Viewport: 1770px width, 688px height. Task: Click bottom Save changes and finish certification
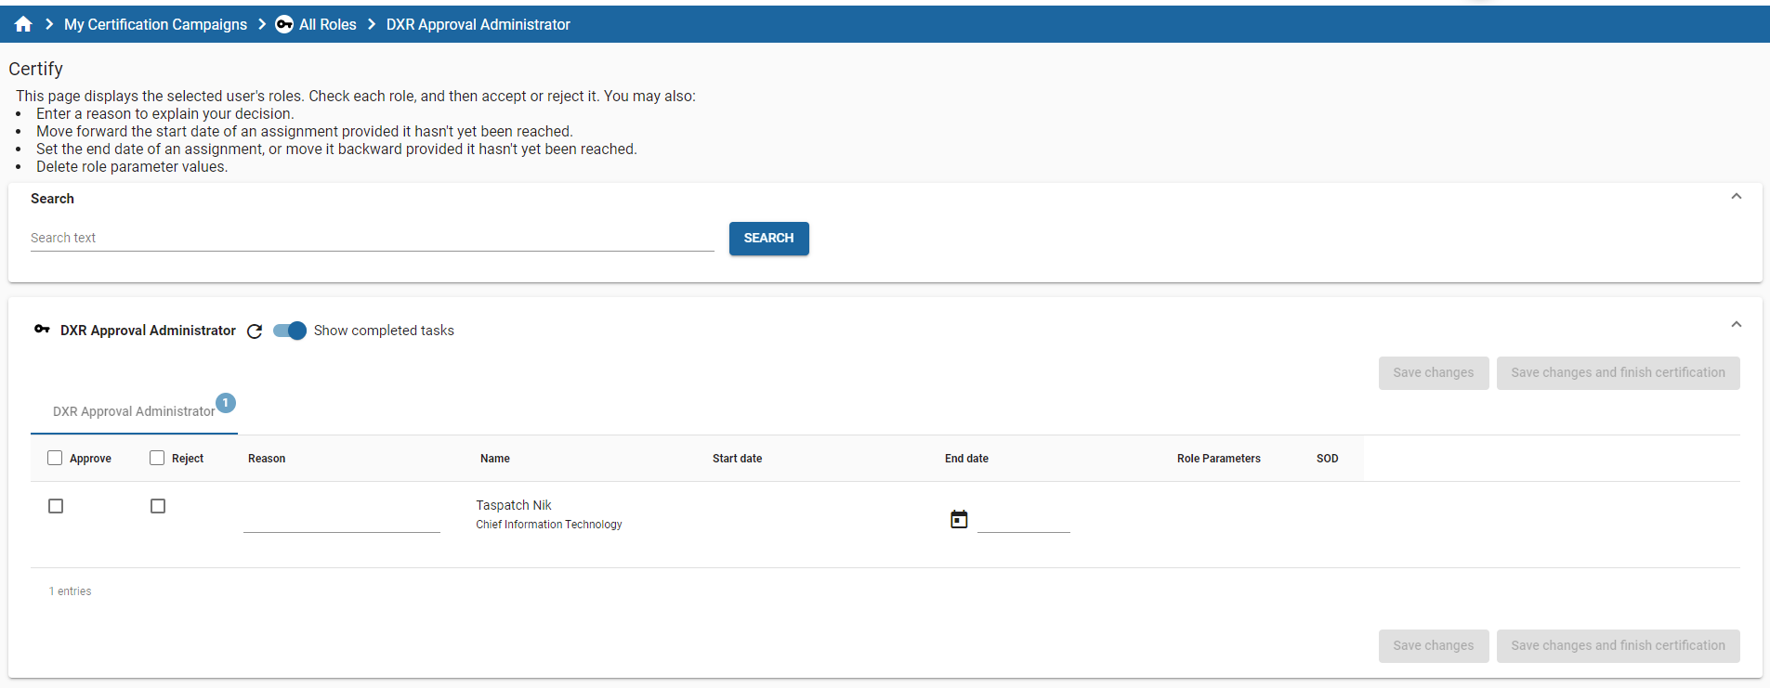(1618, 646)
